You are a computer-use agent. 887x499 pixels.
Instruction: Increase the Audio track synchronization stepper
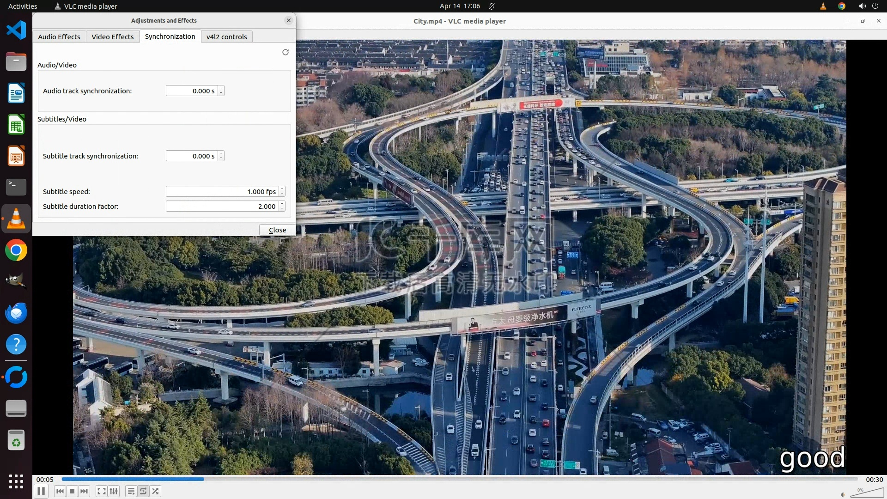tap(221, 88)
